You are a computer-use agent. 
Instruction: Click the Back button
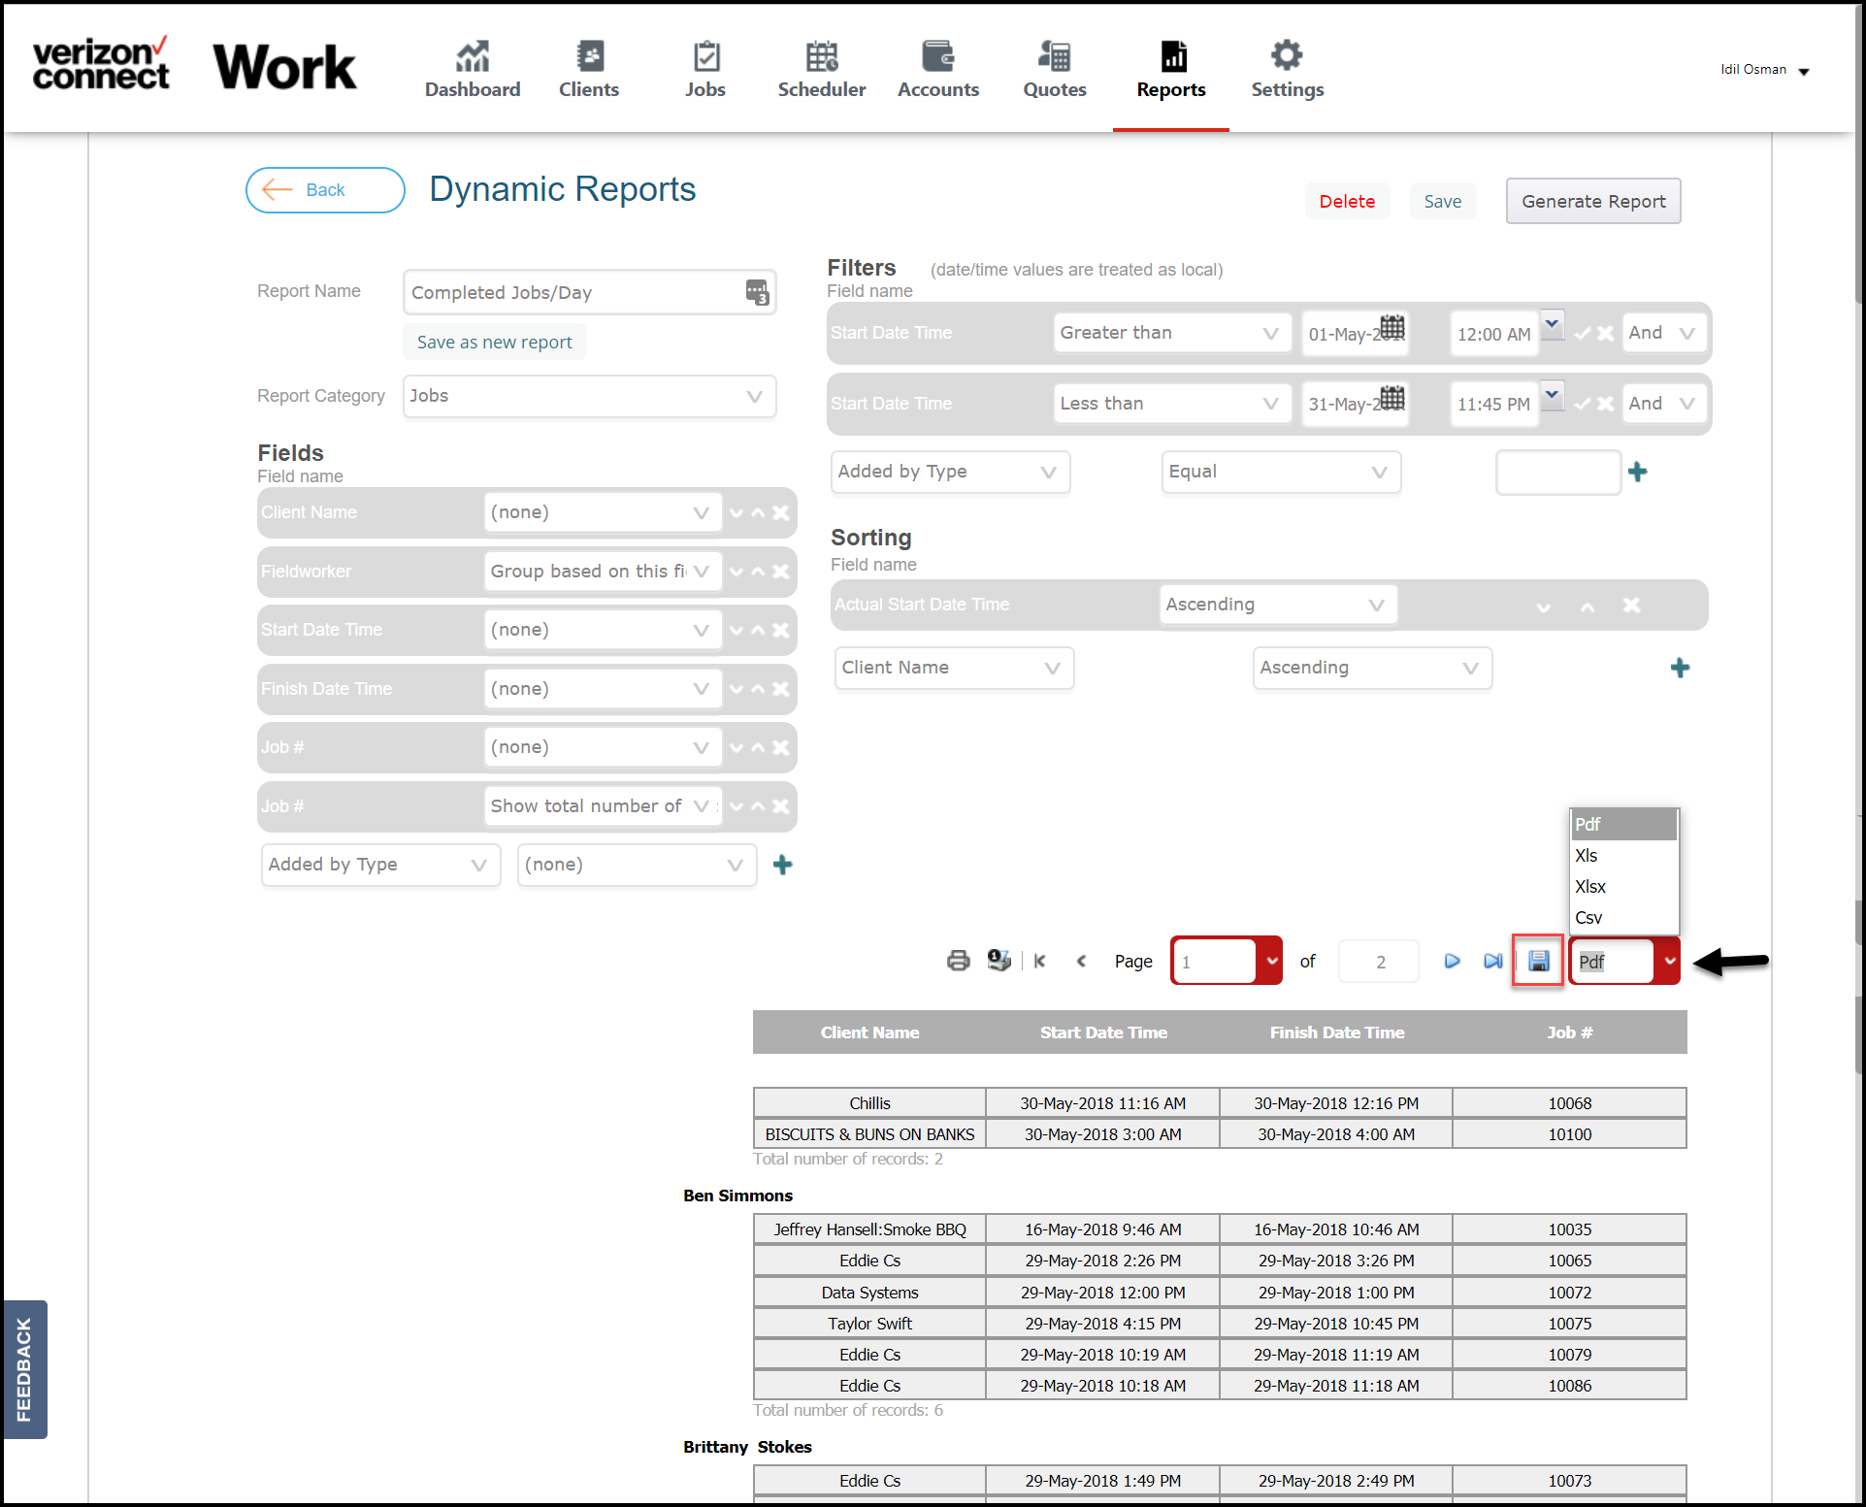point(325,190)
